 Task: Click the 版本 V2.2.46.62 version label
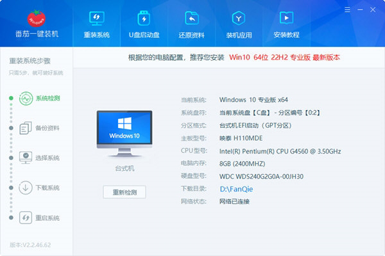[x=30, y=245]
